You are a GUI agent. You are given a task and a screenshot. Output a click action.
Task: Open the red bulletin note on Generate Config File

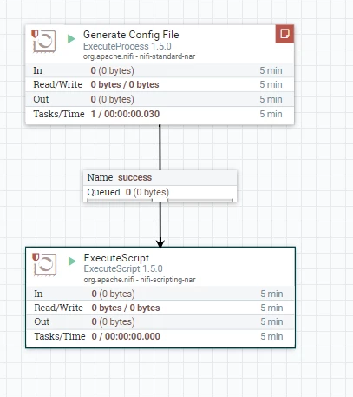[x=284, y=34]
